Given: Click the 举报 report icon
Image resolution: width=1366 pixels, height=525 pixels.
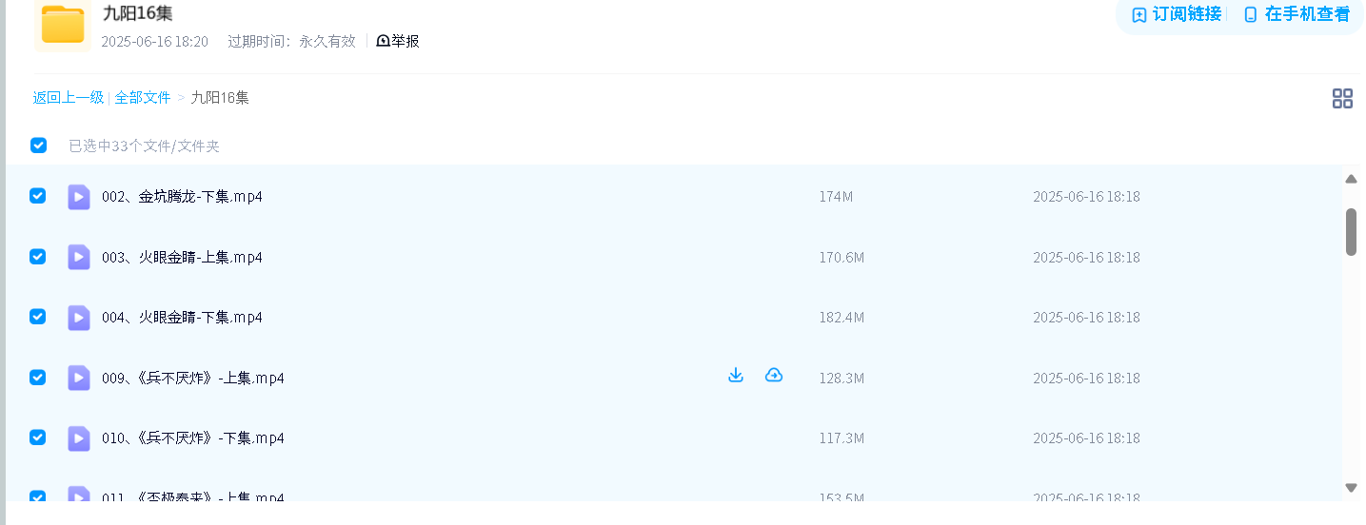Looking at the screenshot, I should pyautogui.click(x=383, y=41).
